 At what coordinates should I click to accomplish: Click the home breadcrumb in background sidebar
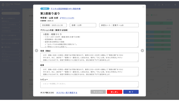pyautogui.click(x=9, y=10)
